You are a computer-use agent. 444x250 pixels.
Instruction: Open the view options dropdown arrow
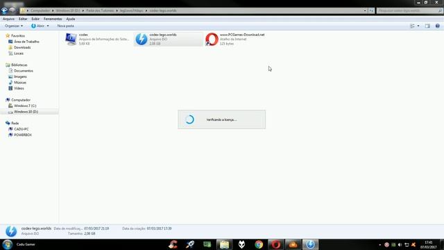pyautogui.click(x=418, y=26)
